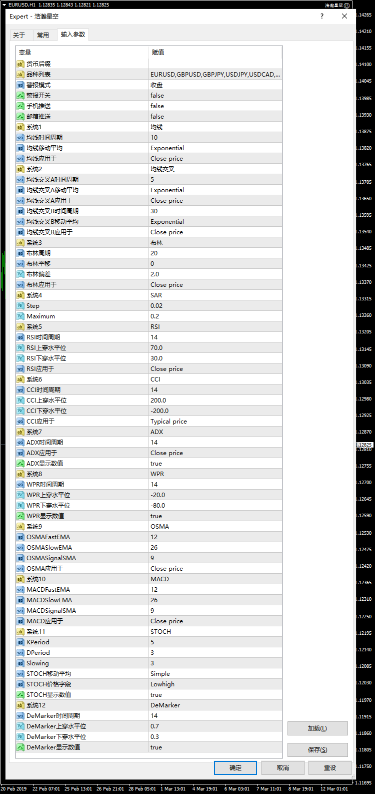
Task: Click the bool icon beside 警报开关
Action: (20, 96)
